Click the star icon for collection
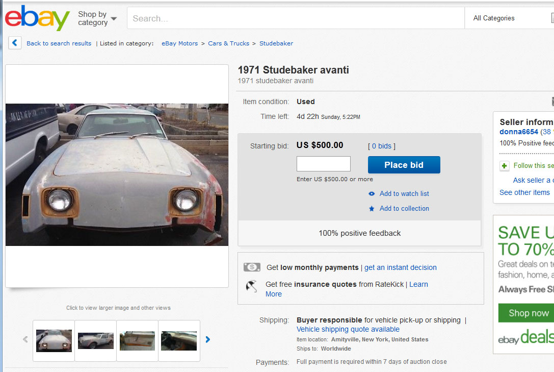The width and height of the screenshot is (554, 372). pos(372,209)
